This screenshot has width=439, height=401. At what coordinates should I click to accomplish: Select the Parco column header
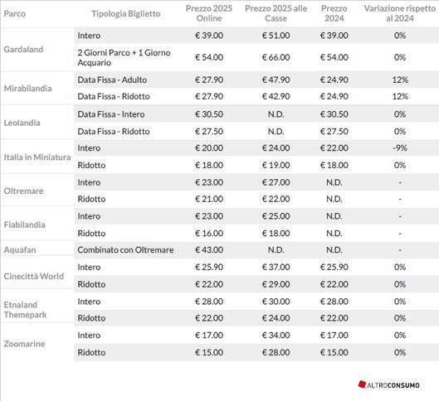click(x=15, y=14)
